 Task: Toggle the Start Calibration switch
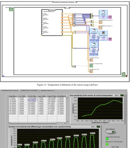pyautogui.click(x=111, y=132)
